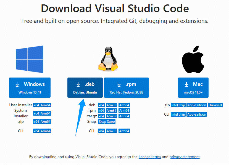Screen dimensions: 229x165
Task: Click the Apple logo icon
Action: [x=193, y=60]
